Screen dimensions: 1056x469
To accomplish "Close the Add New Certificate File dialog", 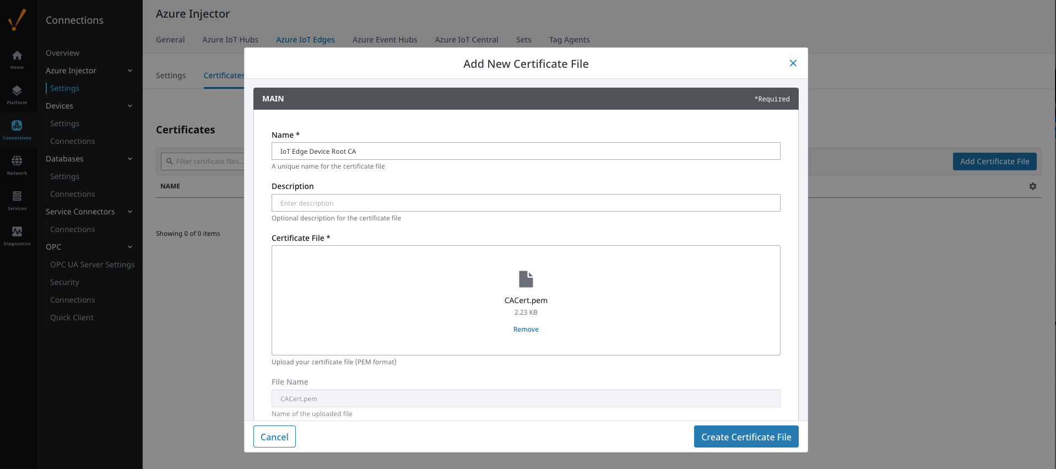I will (x=793, y=63).
